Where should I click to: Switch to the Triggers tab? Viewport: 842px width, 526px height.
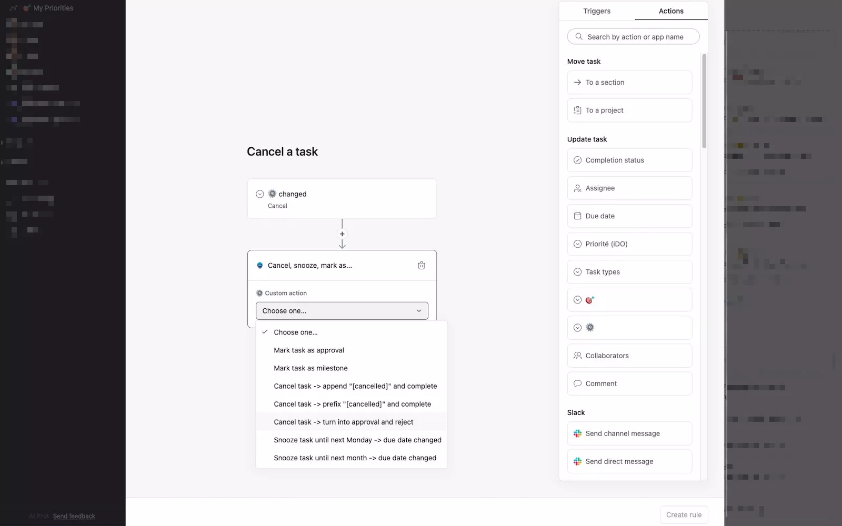(597, 11)
